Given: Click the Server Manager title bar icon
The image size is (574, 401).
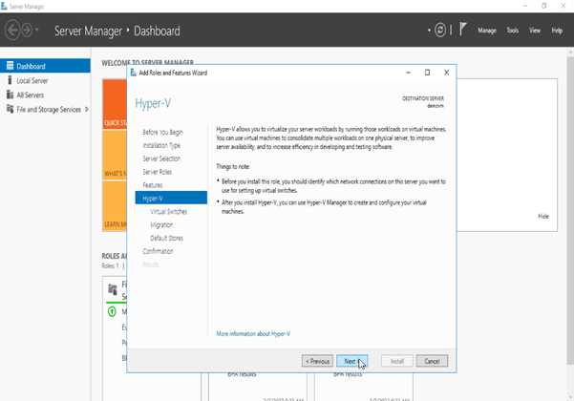Looking at the screenshot, I should (4, 7).
